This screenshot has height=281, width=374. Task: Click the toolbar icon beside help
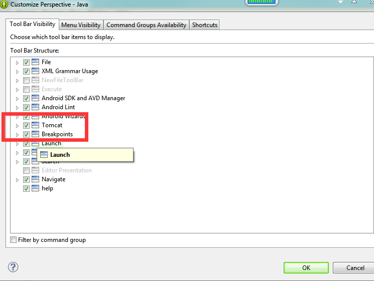pyautogui.click(x=35, y=188)
